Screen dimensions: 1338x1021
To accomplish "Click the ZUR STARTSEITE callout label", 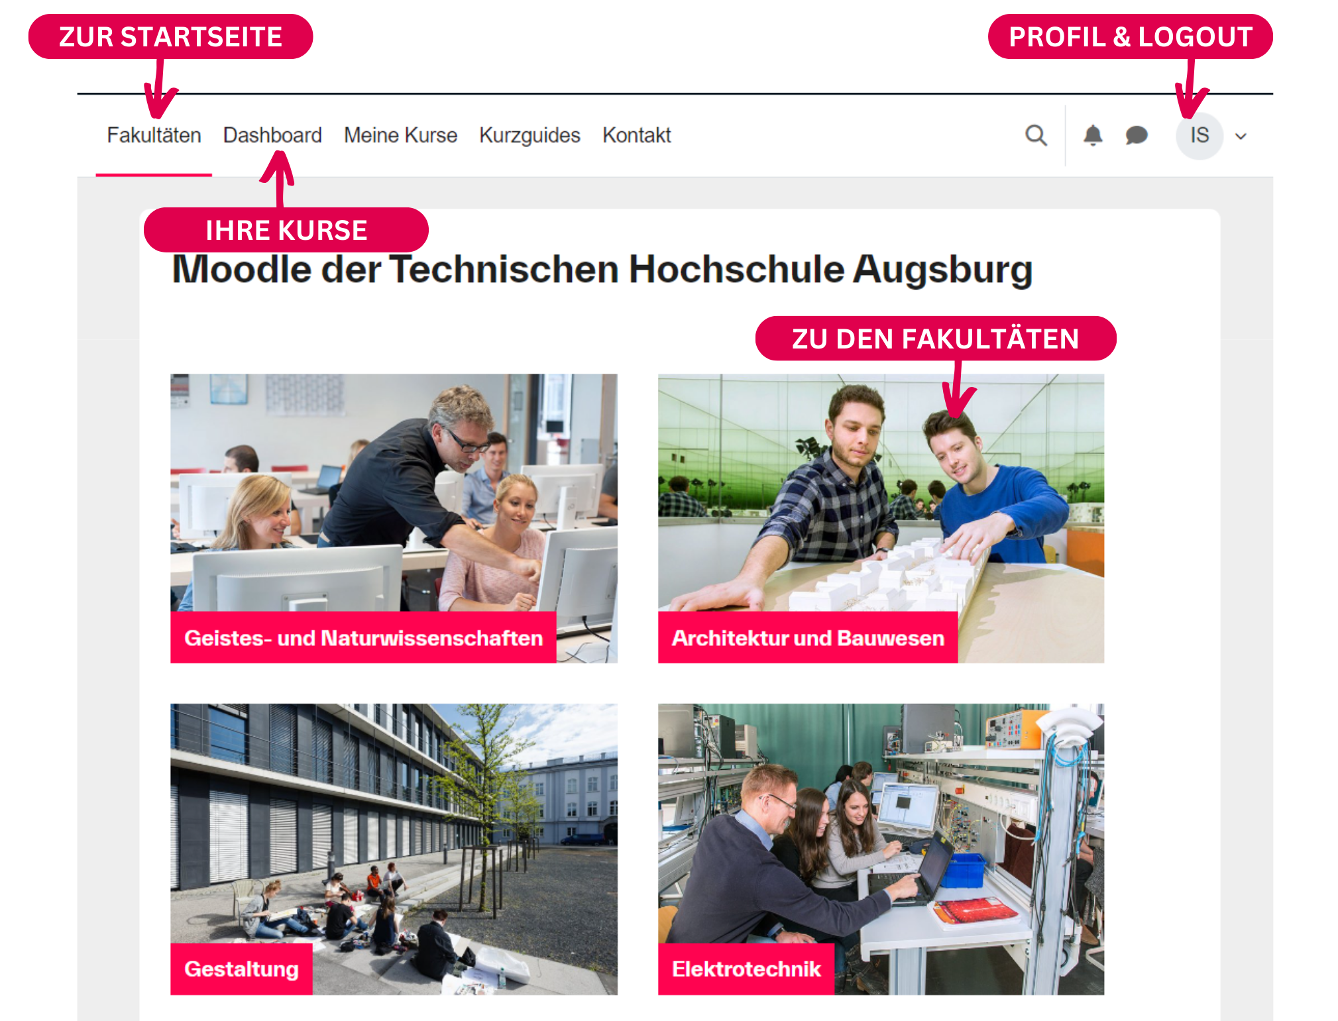I will click(170, 36).
